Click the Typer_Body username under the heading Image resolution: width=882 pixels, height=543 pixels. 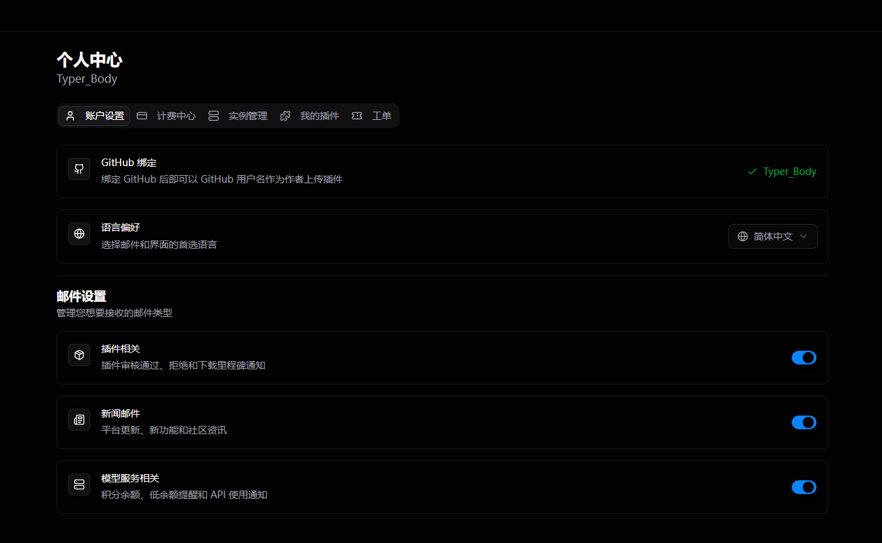[87, 79]
